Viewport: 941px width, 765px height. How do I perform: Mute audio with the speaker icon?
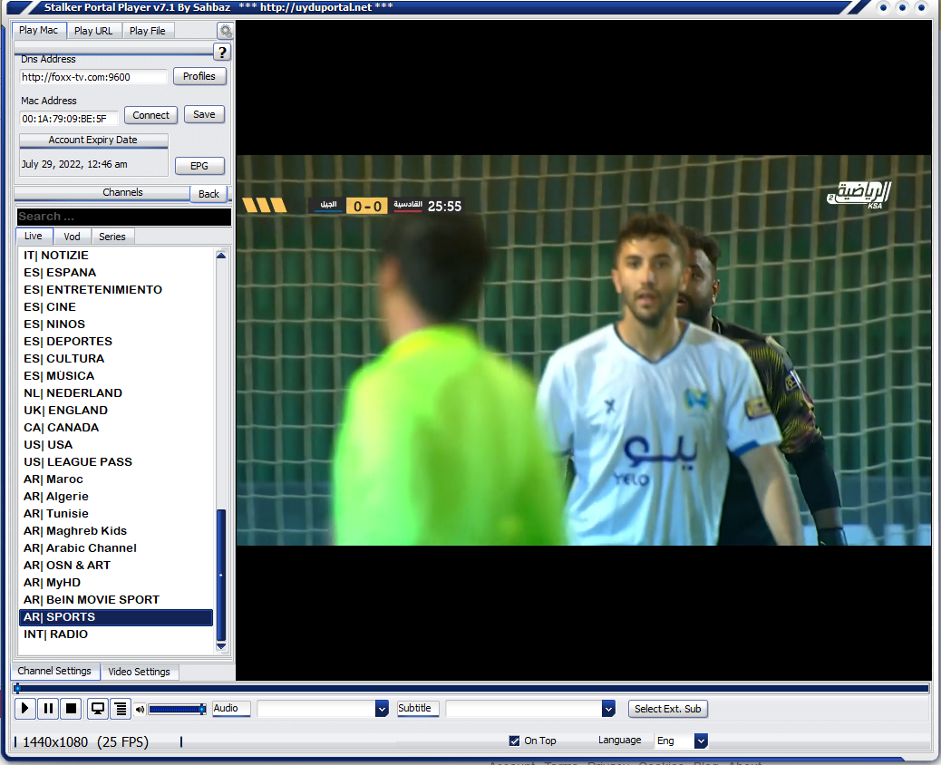click(141, 709)
